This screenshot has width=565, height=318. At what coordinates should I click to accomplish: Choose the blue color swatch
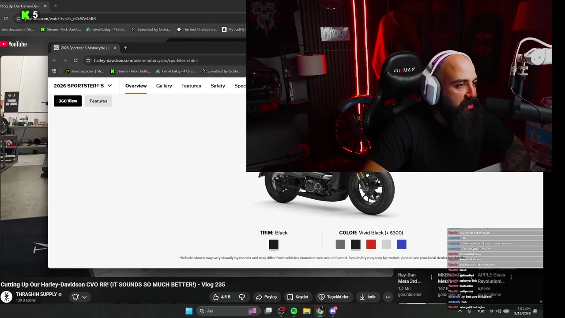click(401, 245)
